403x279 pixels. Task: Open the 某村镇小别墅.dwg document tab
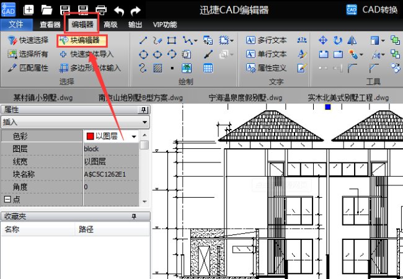(43, 97)
